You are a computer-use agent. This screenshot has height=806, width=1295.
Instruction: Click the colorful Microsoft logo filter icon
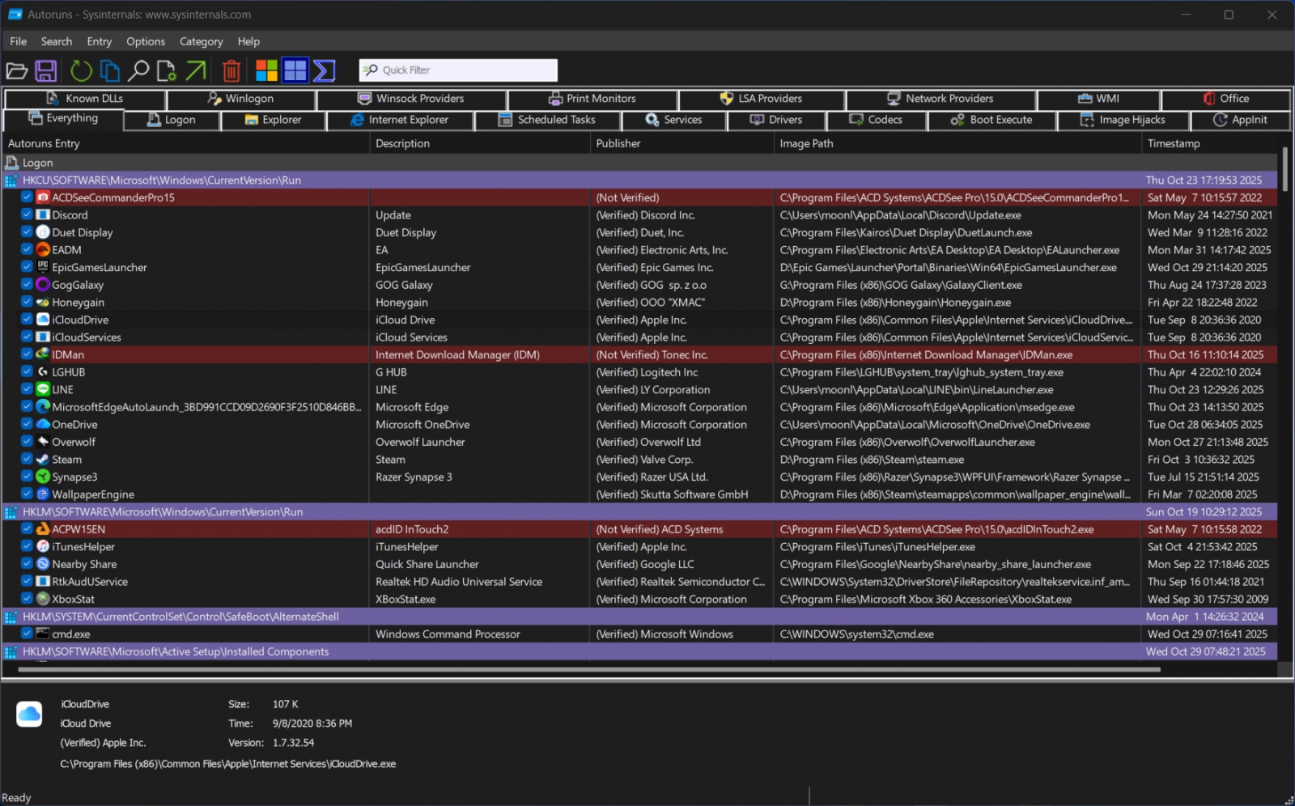tap(266, 71)
